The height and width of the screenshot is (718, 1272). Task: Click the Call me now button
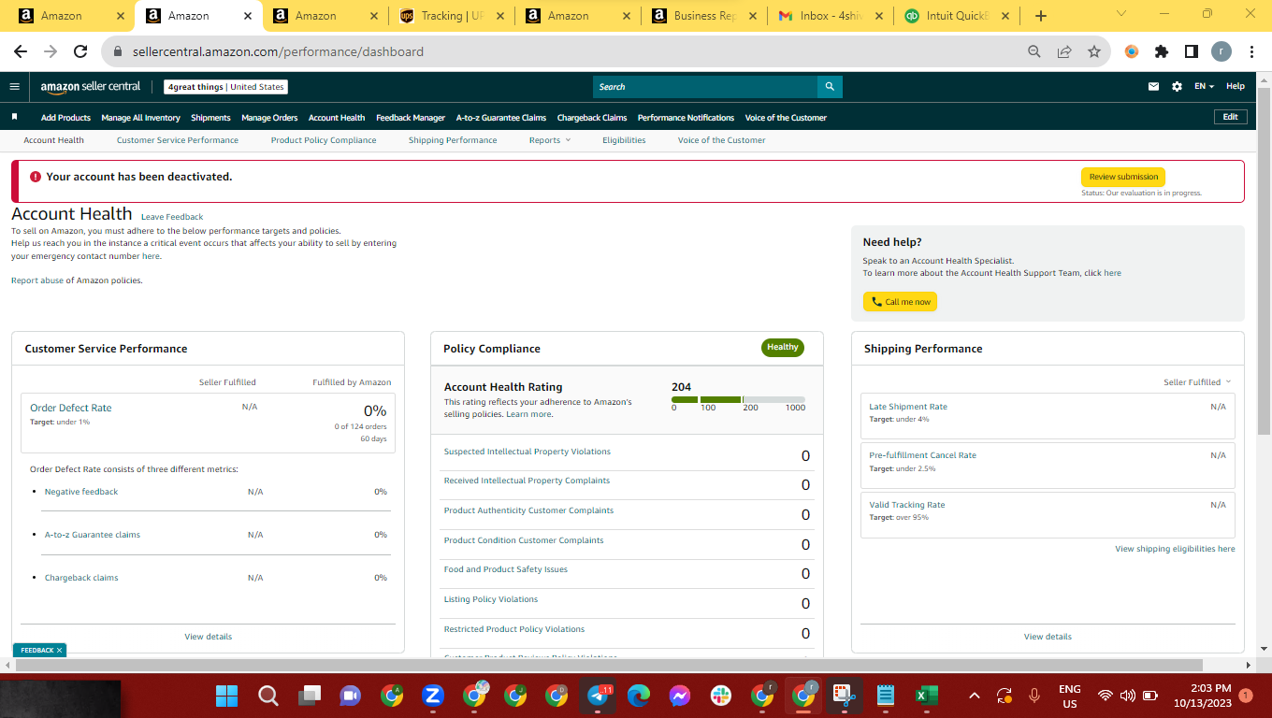900,302
